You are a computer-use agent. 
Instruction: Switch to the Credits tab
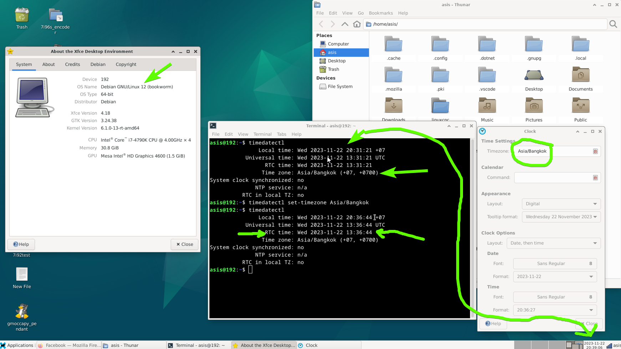(x=72, y=65)
